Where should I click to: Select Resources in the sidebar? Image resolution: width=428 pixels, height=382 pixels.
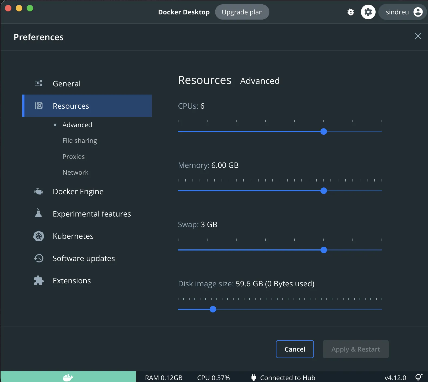pyautogui.click(x=87, y=106)
